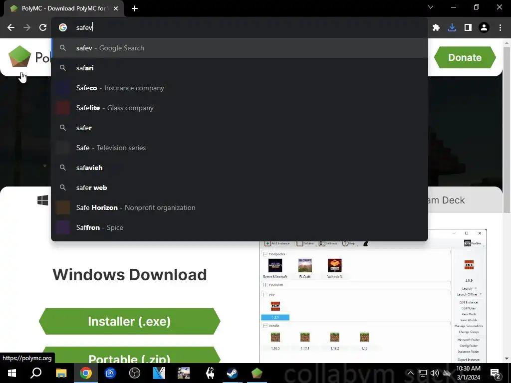The image size is (511, 383).
Task: Open the Chrome three-dot menu
Action: coord(500,28)
